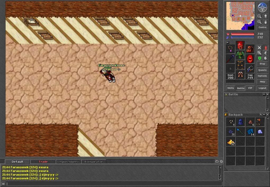Toggle stand-while-fighting mode with the red figure
Image resolution: width=270 pixels, height=187 pixels.
coord(265,48)
